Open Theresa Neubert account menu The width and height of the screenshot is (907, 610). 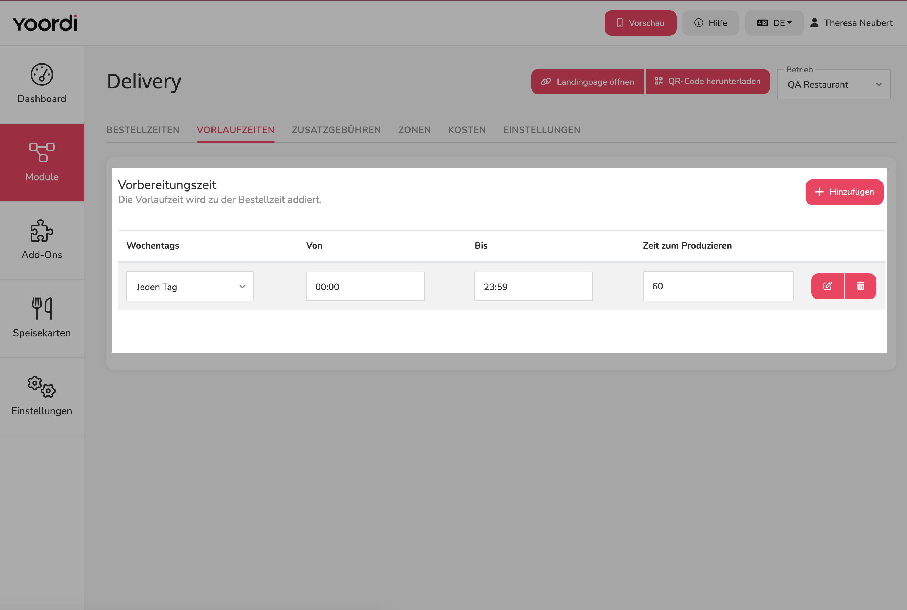tap(852, 23)
